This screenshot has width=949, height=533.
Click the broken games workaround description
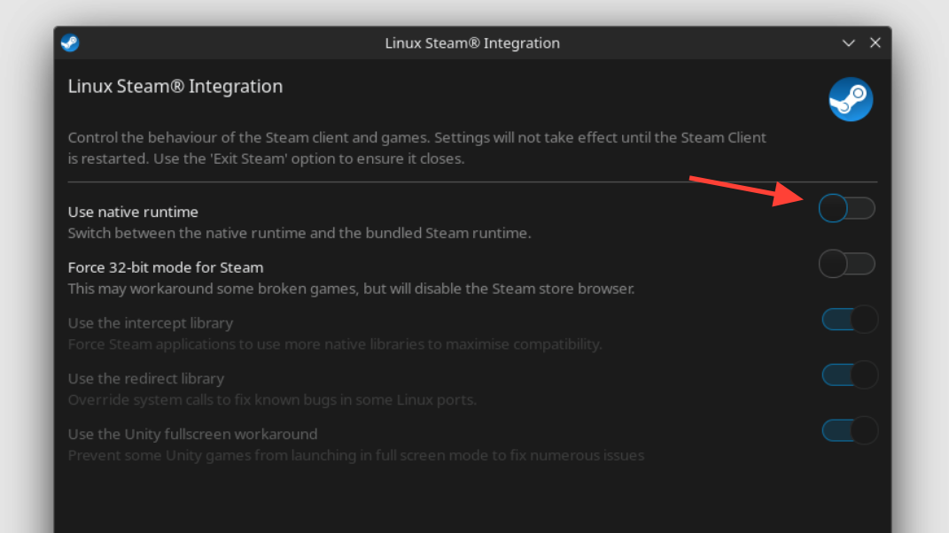click(351, 289)
